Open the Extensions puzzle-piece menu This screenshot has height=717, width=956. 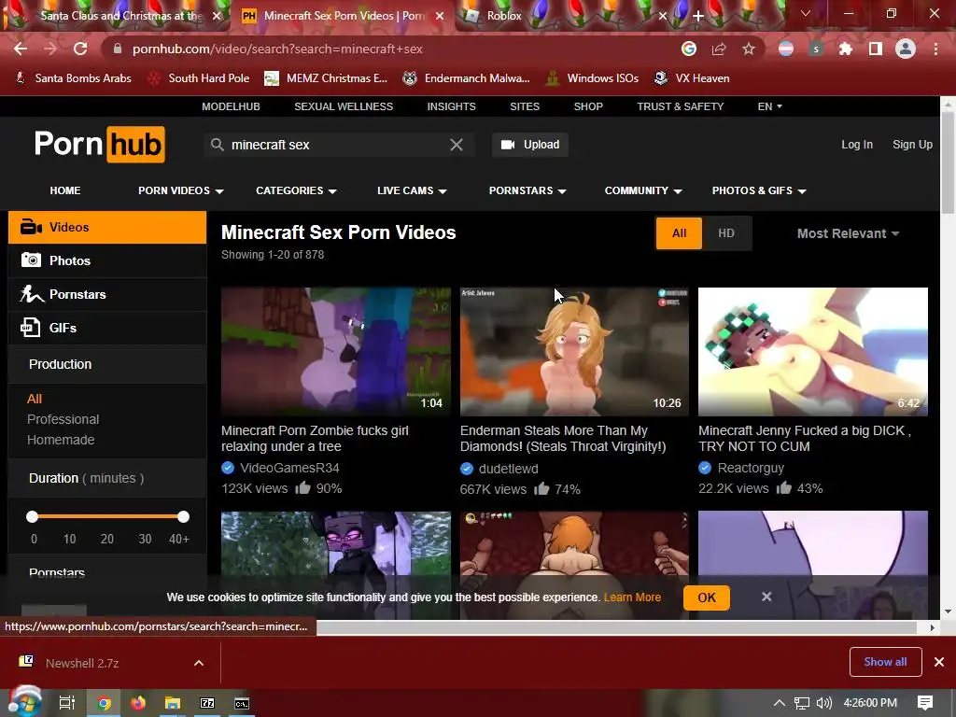846,49
